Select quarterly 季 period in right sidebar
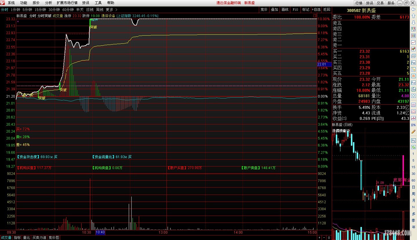This screenshot has width=417, height=240. point(414,220)
